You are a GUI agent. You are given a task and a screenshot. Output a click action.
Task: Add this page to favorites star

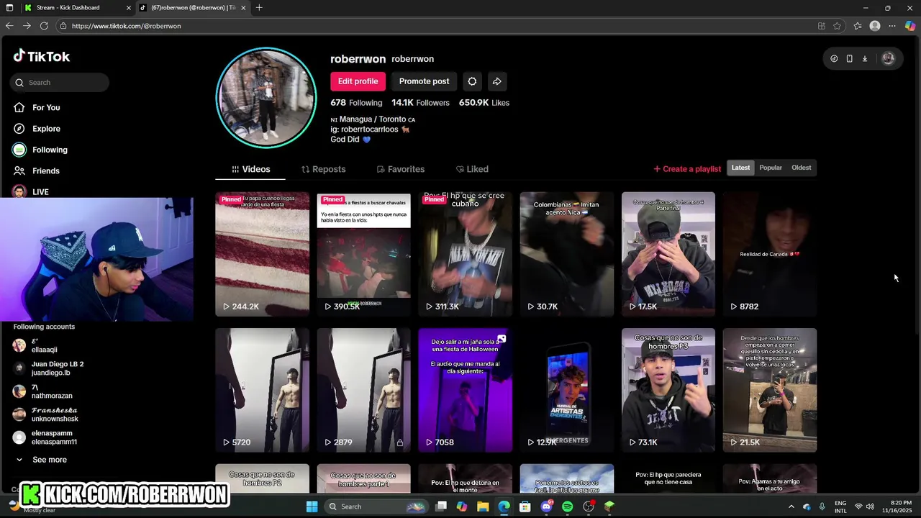pyautogui.click(x=837, y=26)
